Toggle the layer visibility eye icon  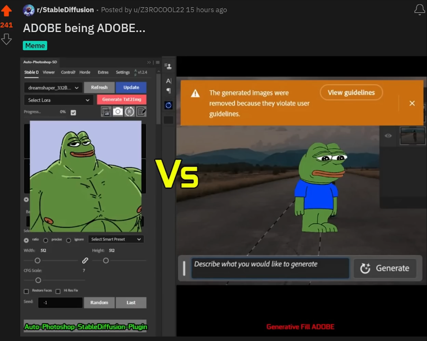388,136
